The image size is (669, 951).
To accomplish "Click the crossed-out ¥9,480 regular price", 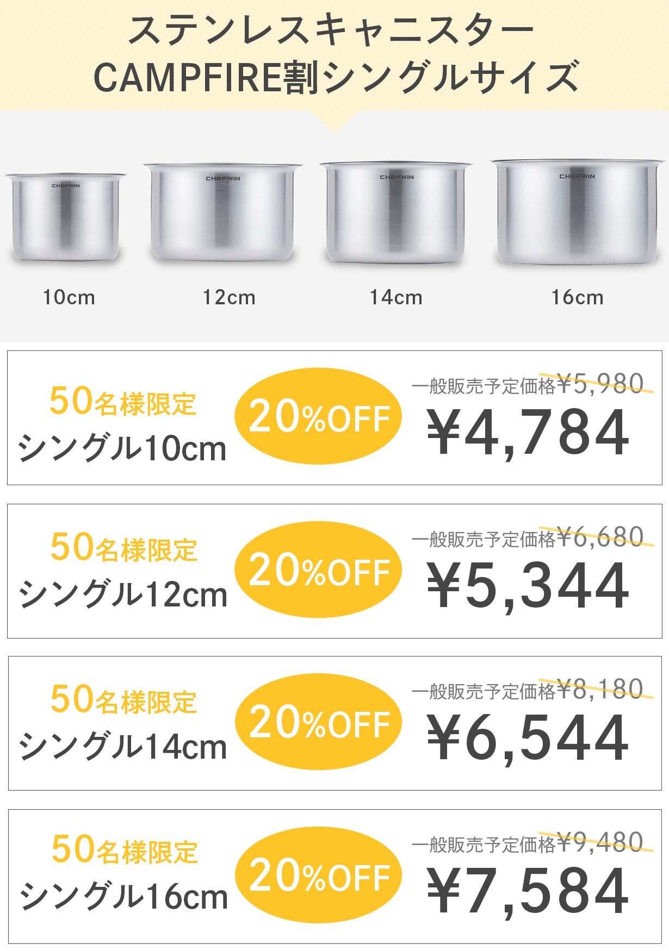I will pos(600,842).
